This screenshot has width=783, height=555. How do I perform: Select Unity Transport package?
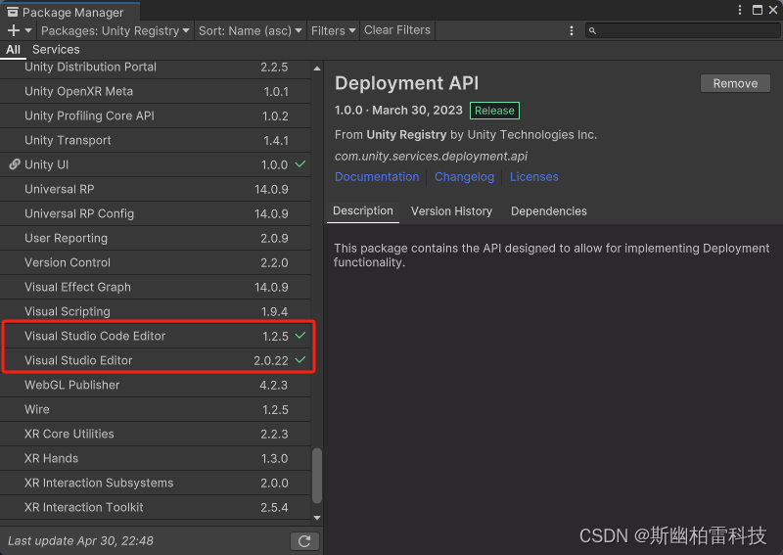pyautogui.click(x=155, y=140)
